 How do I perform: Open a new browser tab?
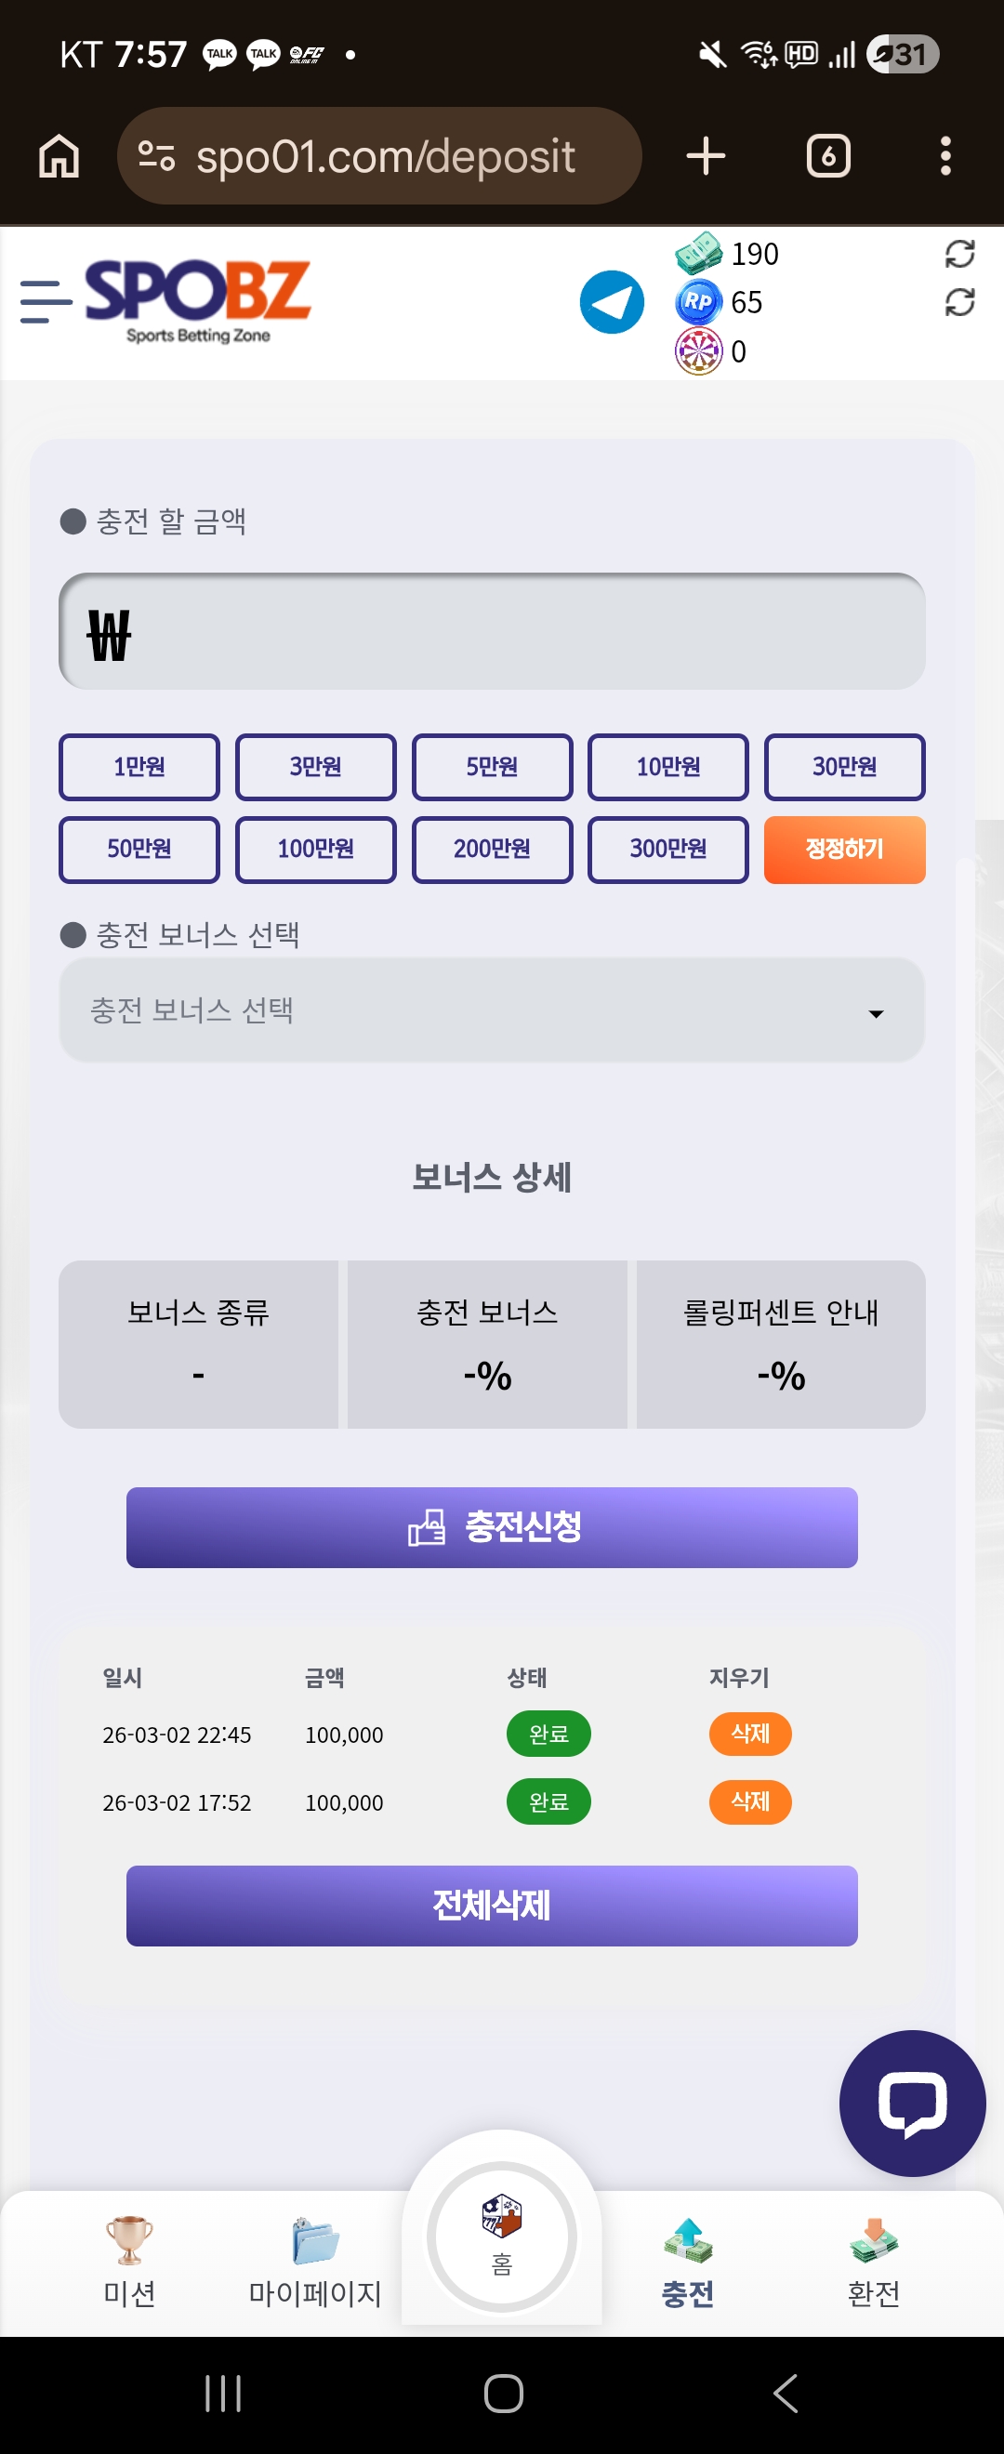coord(706,156)
